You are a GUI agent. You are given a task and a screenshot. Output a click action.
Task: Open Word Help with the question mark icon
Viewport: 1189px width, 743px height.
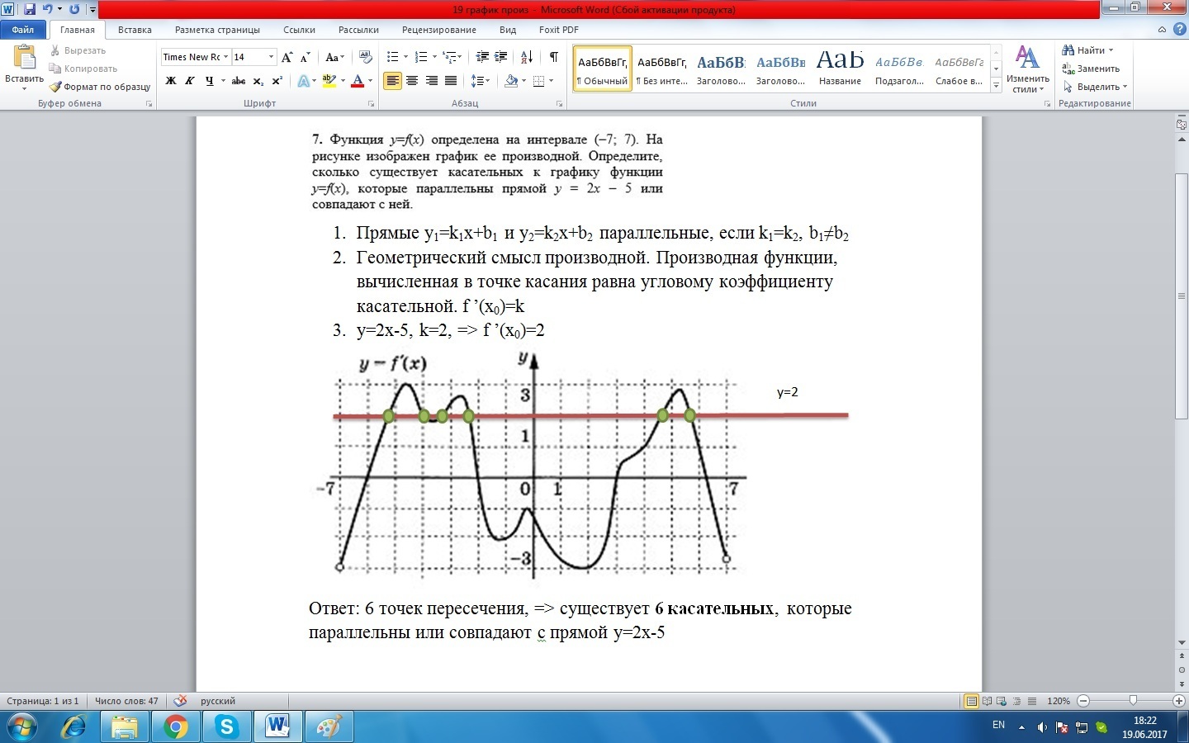tap(1179, 30)
